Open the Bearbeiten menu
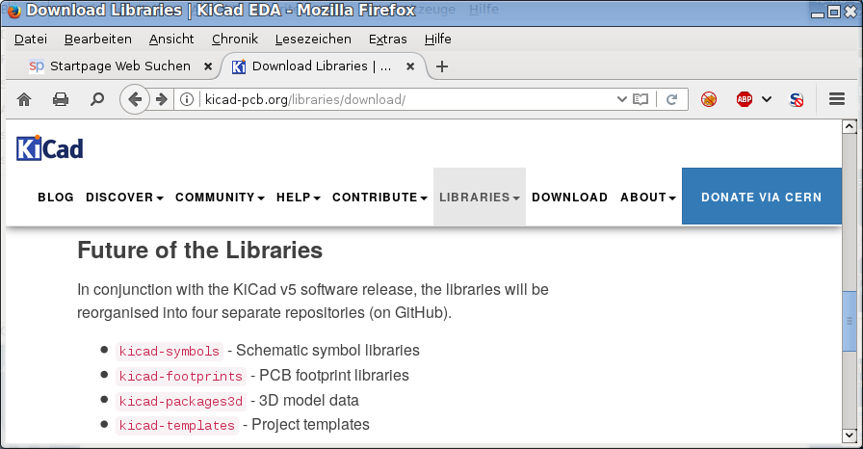Screen dimensions: 863x449 [x=98, y=40]
